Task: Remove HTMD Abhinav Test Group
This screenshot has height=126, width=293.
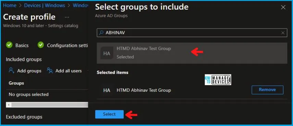Action: tap(267, 90)
